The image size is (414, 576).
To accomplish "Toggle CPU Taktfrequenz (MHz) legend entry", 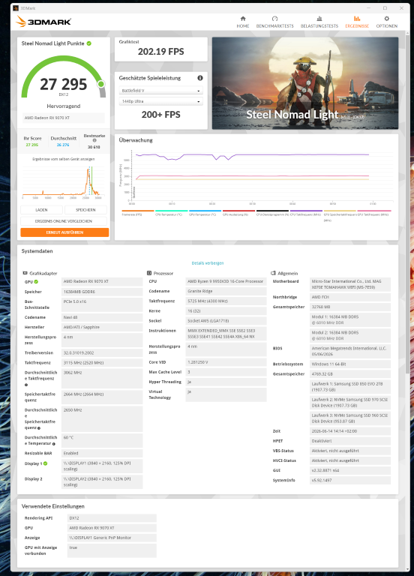I will tap(306, 213).
